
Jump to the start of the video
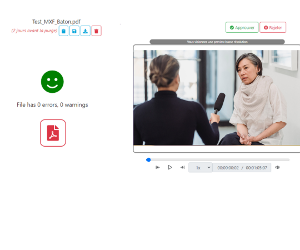pos(158,167)
